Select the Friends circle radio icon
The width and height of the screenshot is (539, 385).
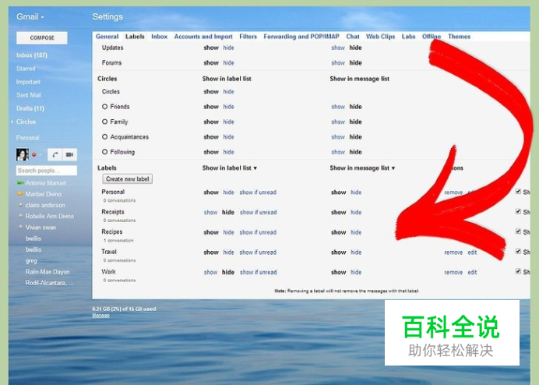click(105, 107)
